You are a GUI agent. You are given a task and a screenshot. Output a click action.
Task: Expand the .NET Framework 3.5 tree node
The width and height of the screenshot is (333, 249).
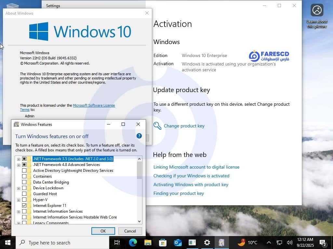19,159
